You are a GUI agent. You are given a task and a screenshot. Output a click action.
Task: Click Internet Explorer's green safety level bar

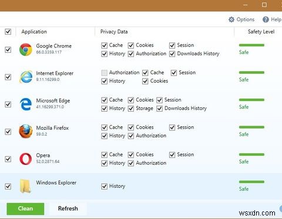(x=251, y=73)
